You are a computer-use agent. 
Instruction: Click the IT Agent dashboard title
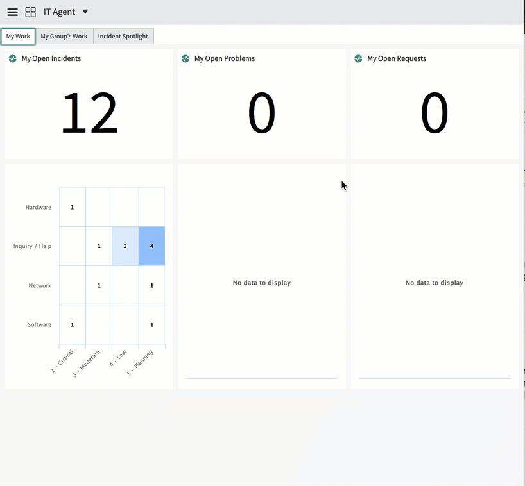(x=59, y=12)
